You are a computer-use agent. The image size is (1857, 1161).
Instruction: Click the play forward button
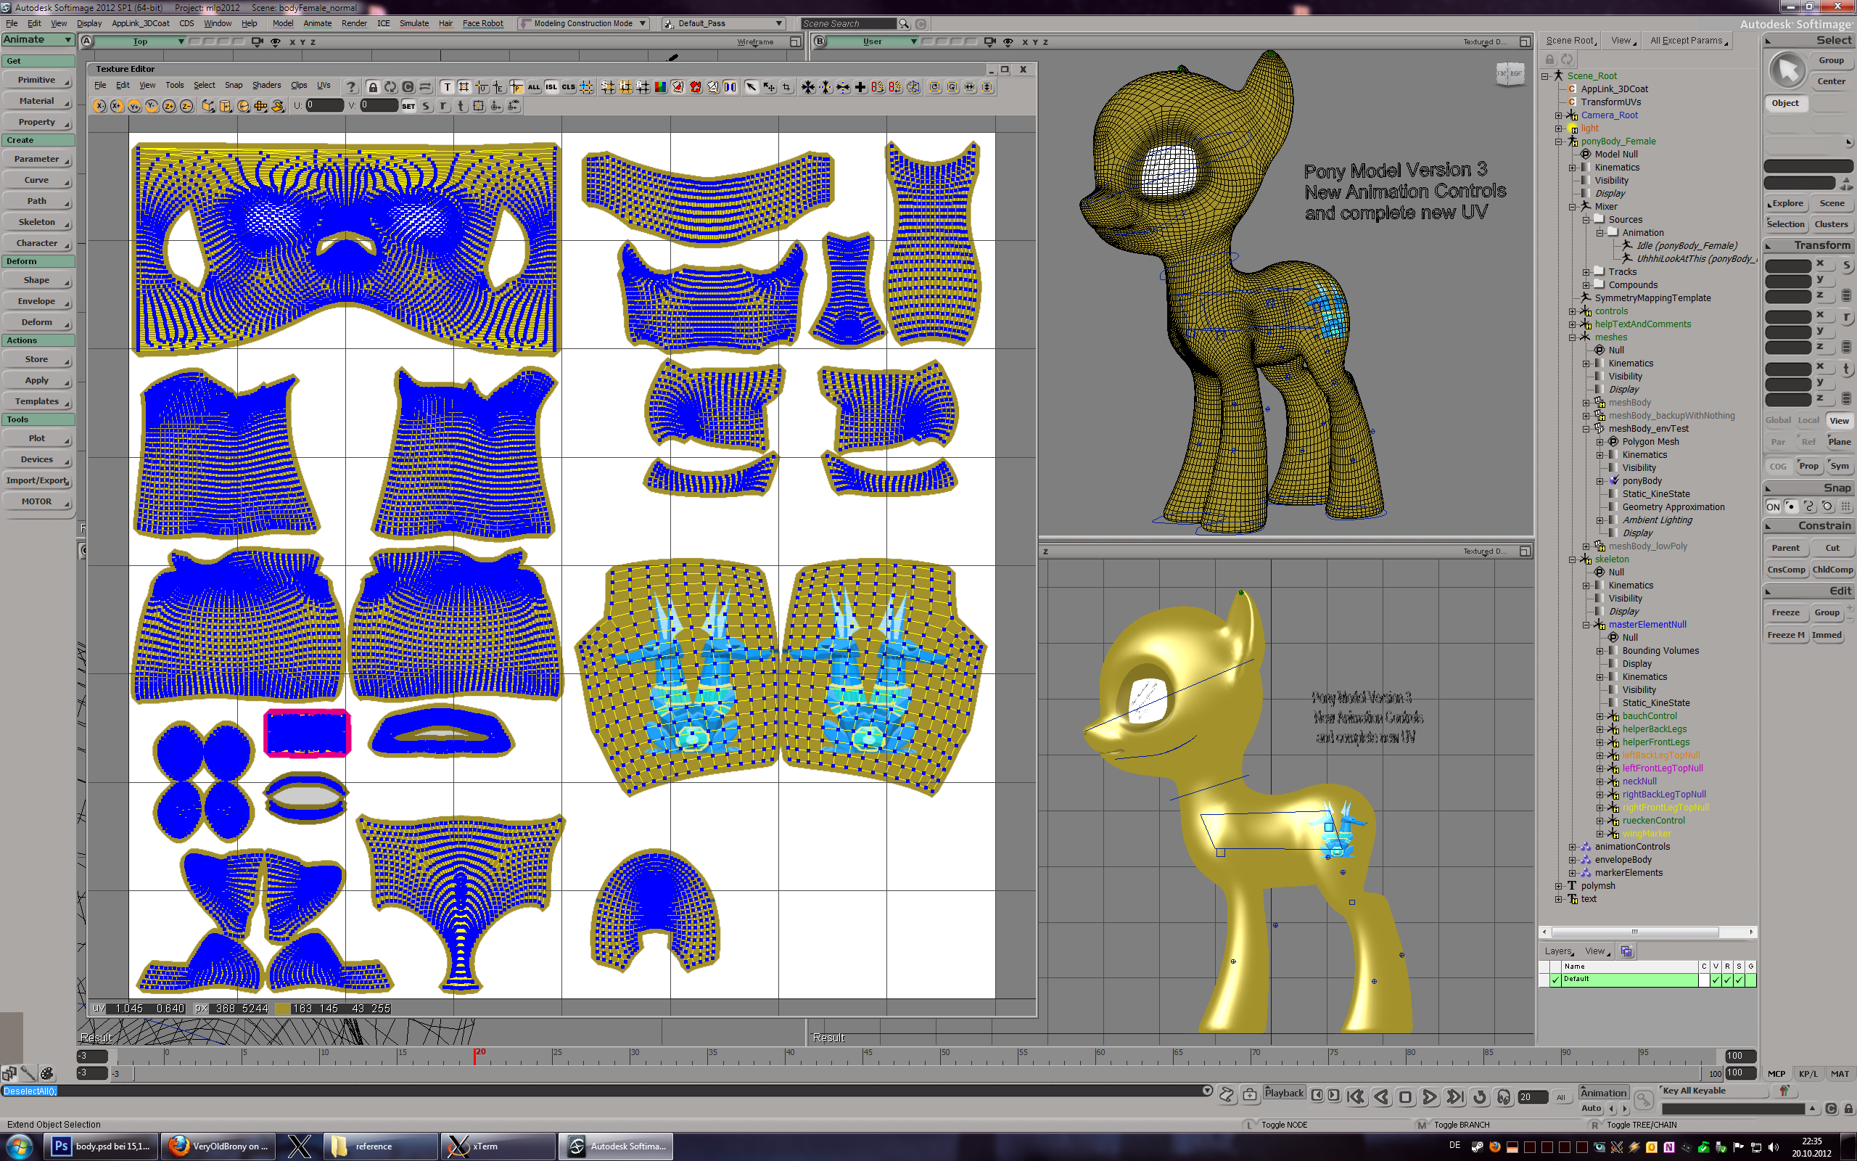tap(1429, 1097)
